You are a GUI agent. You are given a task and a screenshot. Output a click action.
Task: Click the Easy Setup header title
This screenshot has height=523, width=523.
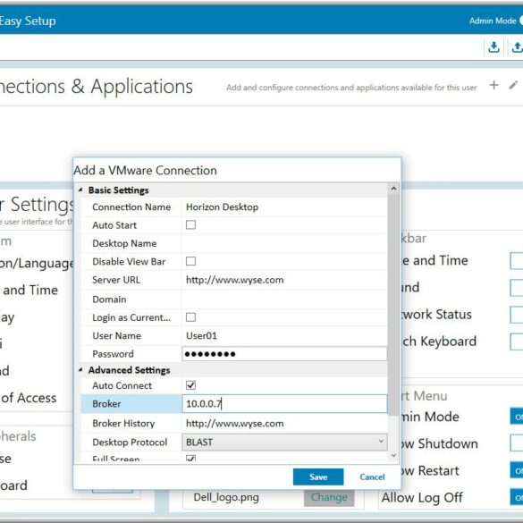pos(28,21)
